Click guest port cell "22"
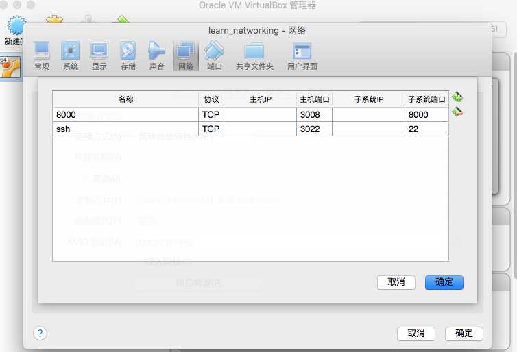This screenshot has width=517, height=352. pyautogui.click(x=426, y=129)
